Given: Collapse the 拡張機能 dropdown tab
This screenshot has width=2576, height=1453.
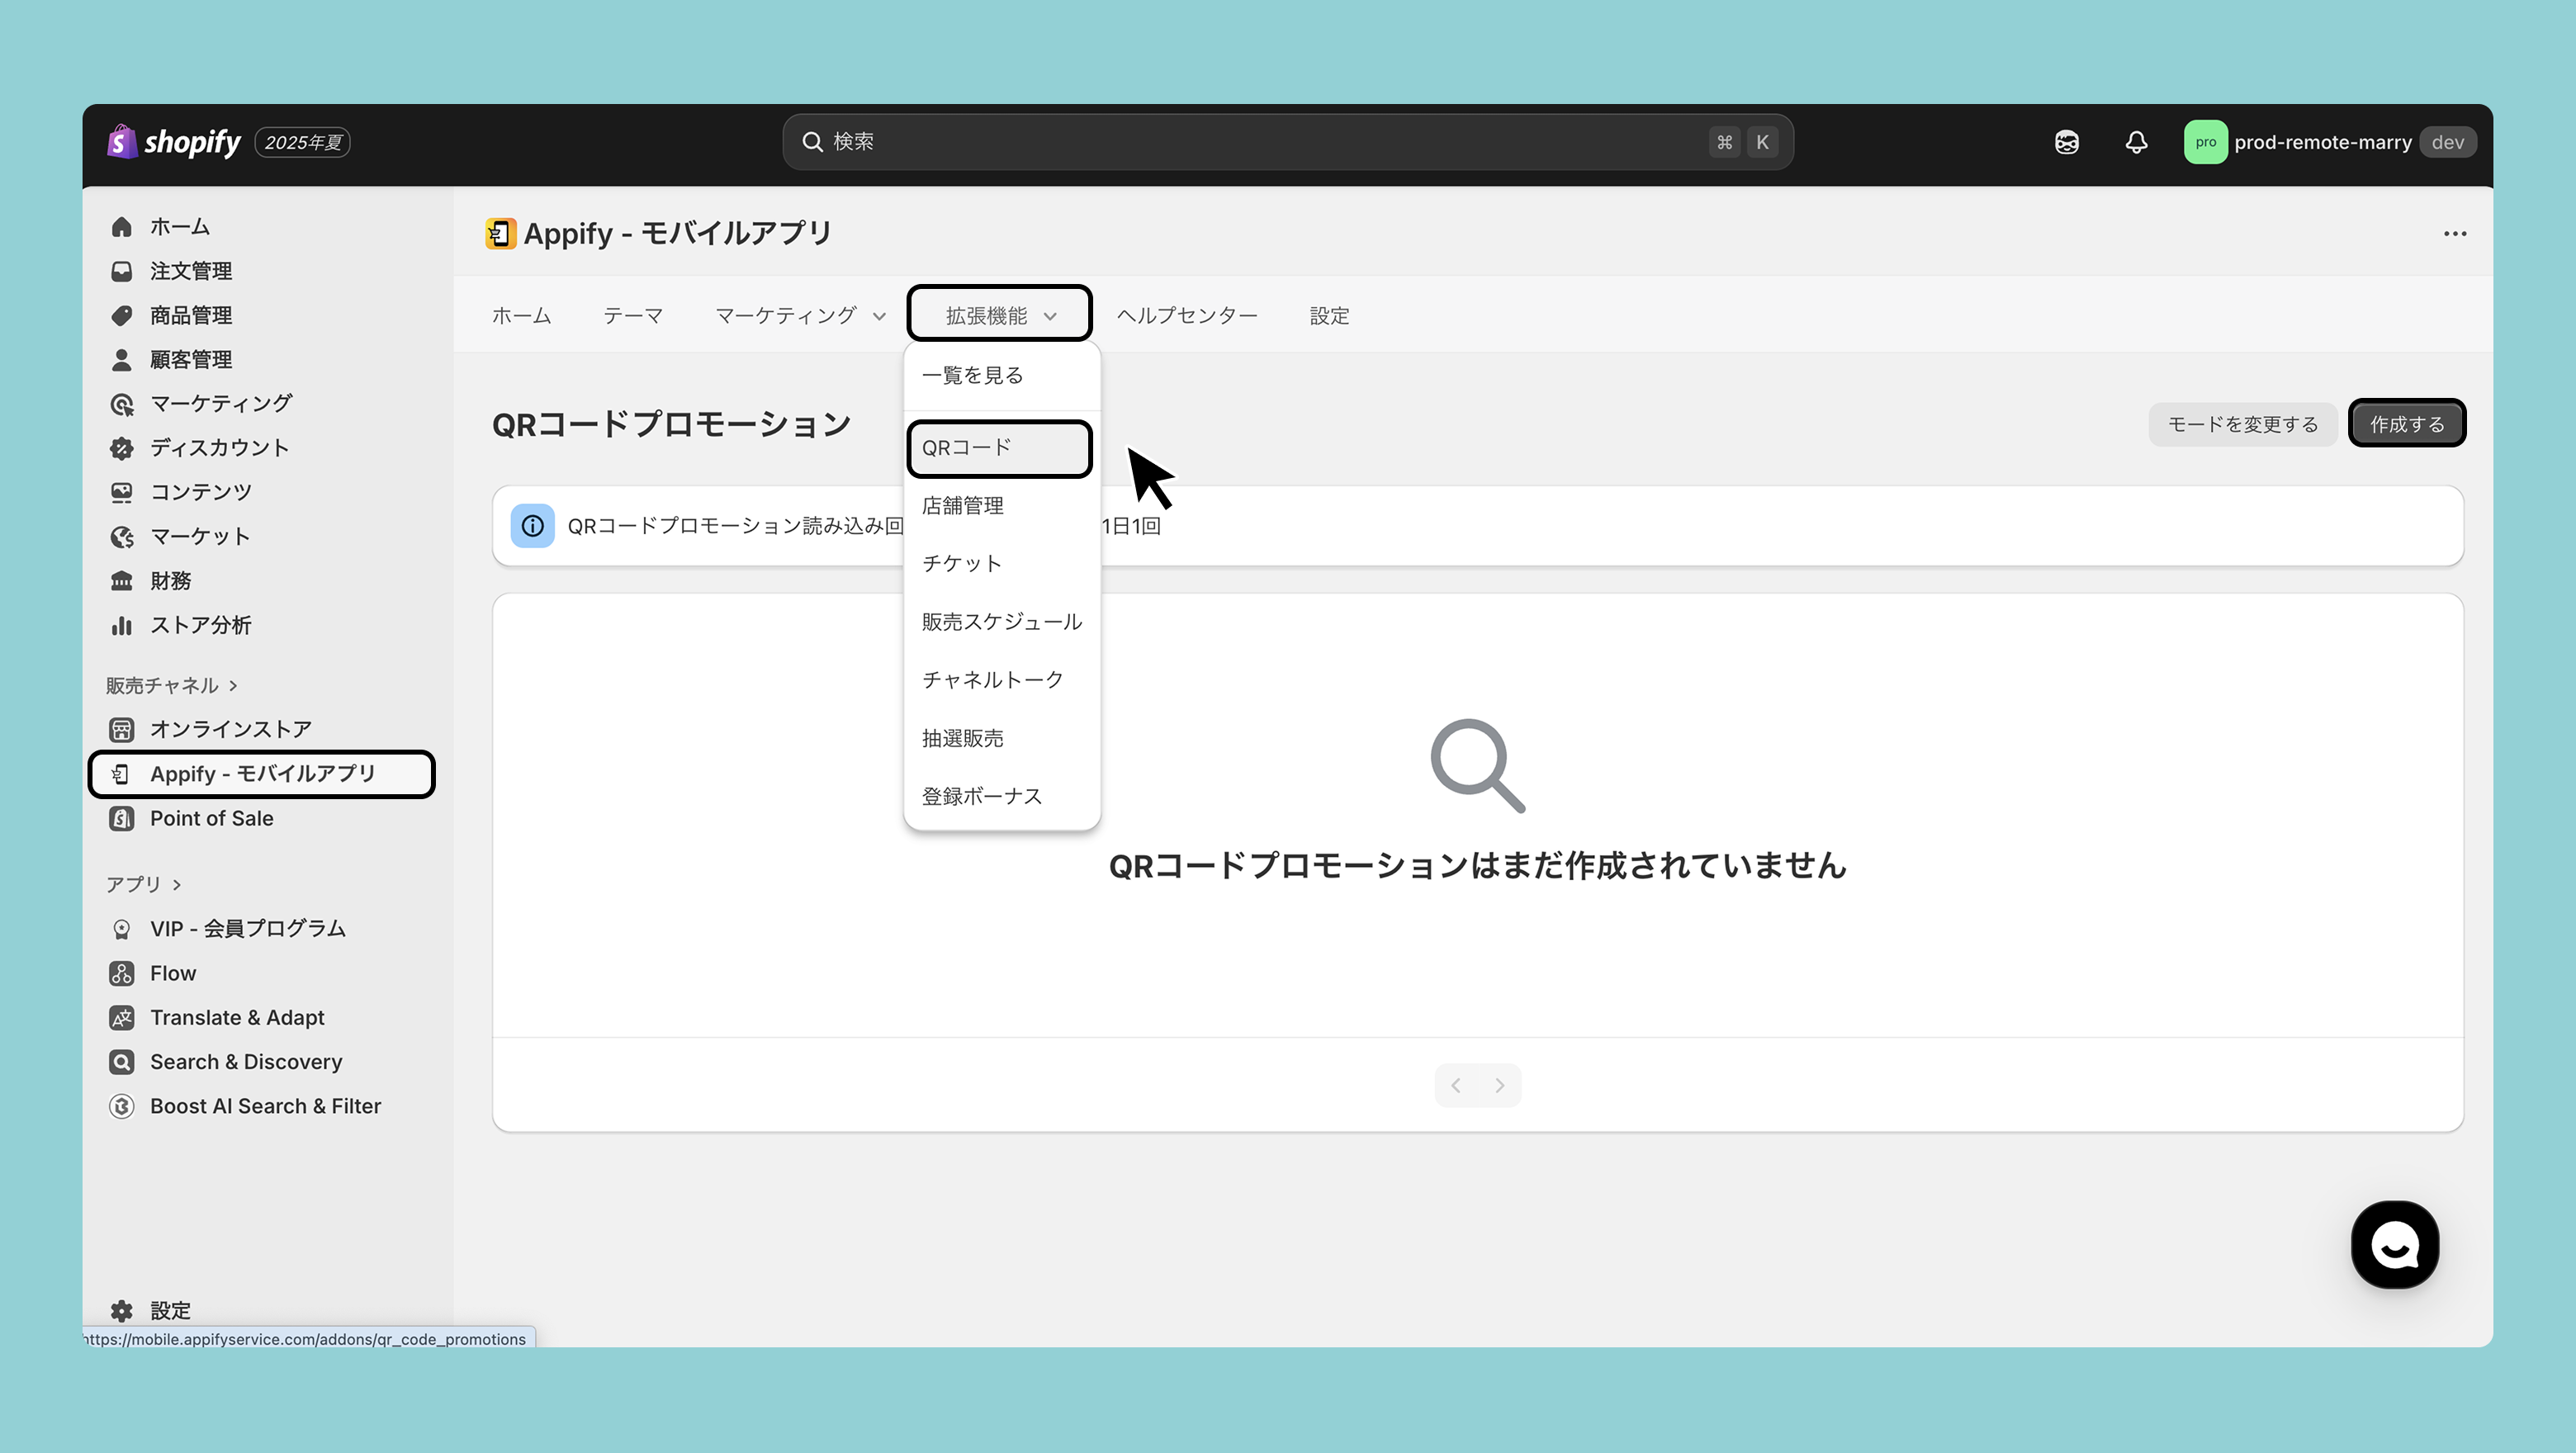Looking at the screenshot, I should [x=999, y=316].
